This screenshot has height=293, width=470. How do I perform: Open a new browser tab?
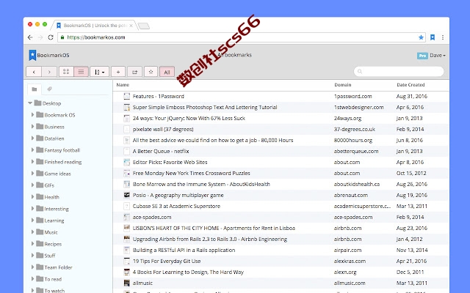[144, 26]
